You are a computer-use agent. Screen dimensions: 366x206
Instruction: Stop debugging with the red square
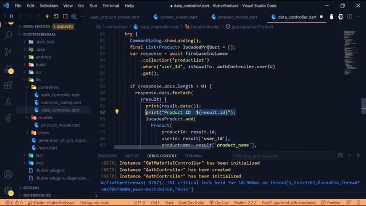(65, 17)
